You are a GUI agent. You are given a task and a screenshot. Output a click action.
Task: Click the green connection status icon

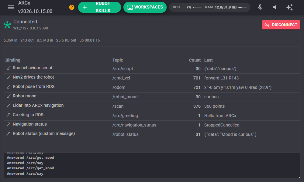pos(7,25)
